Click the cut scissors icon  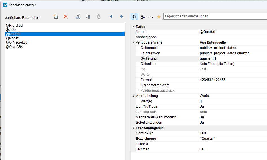pyautogui.click(x=78, y=17)
